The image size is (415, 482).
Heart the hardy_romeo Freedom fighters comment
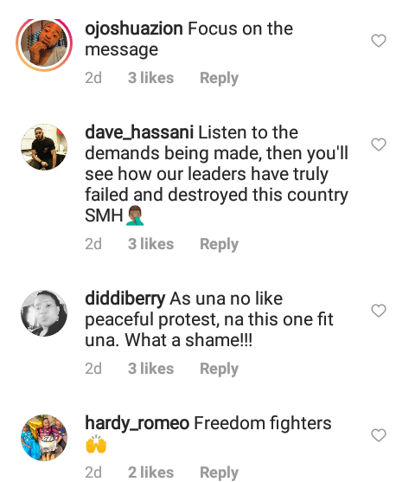379,435
